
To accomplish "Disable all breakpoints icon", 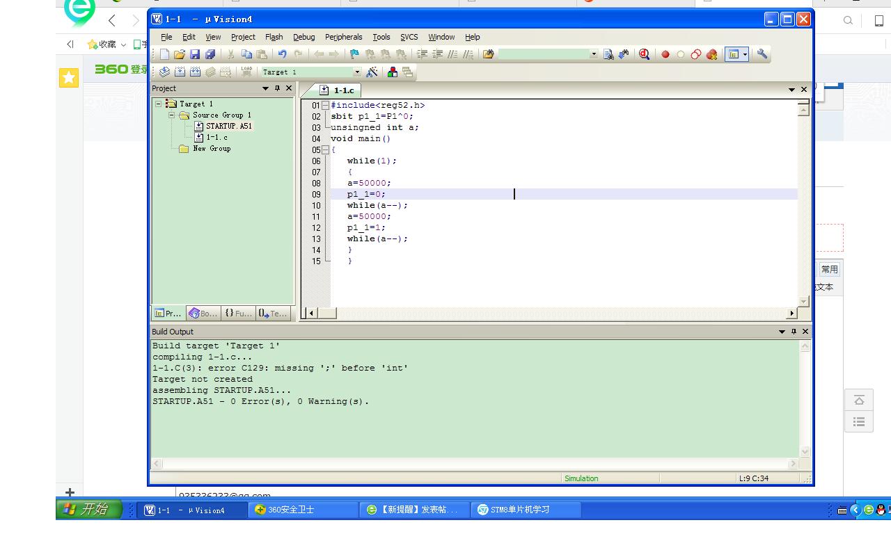I will [696, 54].
